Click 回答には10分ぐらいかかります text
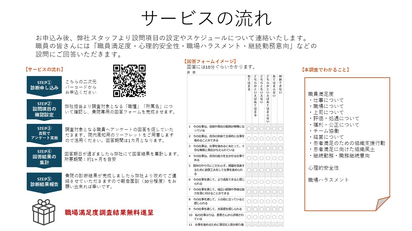The width and height of the screenshot is (412, 231). pyautogui.click(x=221, y=67)
